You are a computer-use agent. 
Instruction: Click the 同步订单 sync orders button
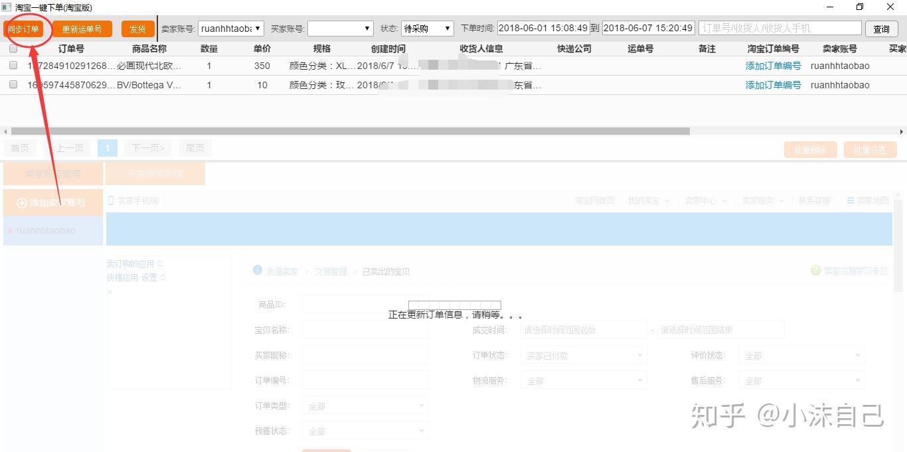click(23, 29)
